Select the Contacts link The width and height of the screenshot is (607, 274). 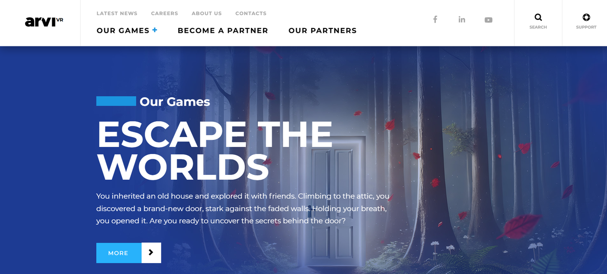[x=251, y=13]
